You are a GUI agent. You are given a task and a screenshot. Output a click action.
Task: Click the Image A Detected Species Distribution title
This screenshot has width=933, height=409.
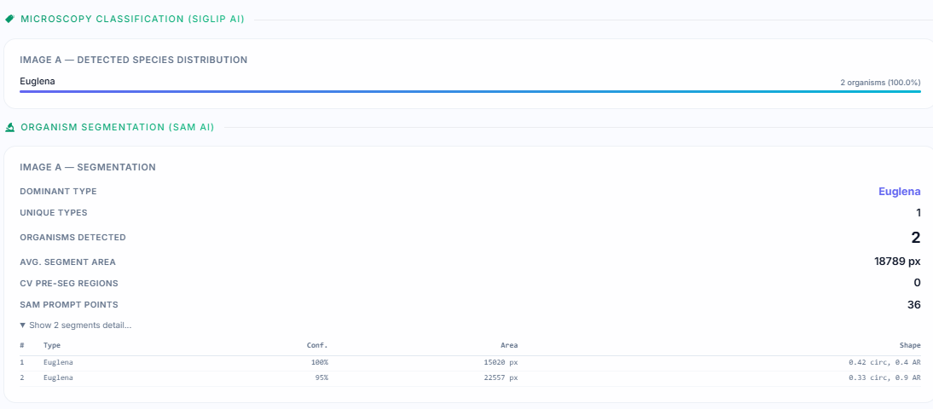point(133,60)
